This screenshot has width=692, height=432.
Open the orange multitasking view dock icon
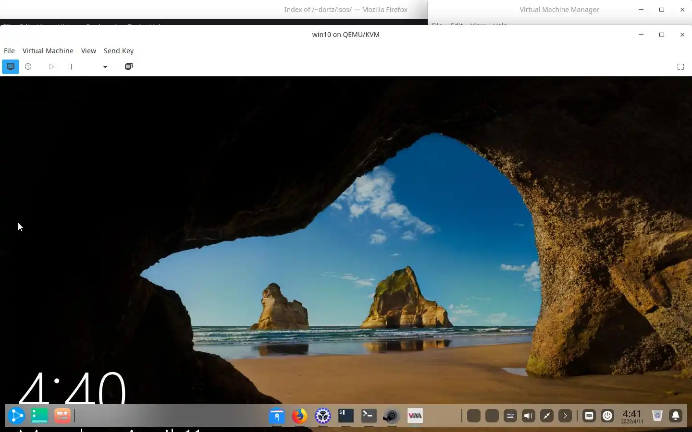tap(62, 416)
